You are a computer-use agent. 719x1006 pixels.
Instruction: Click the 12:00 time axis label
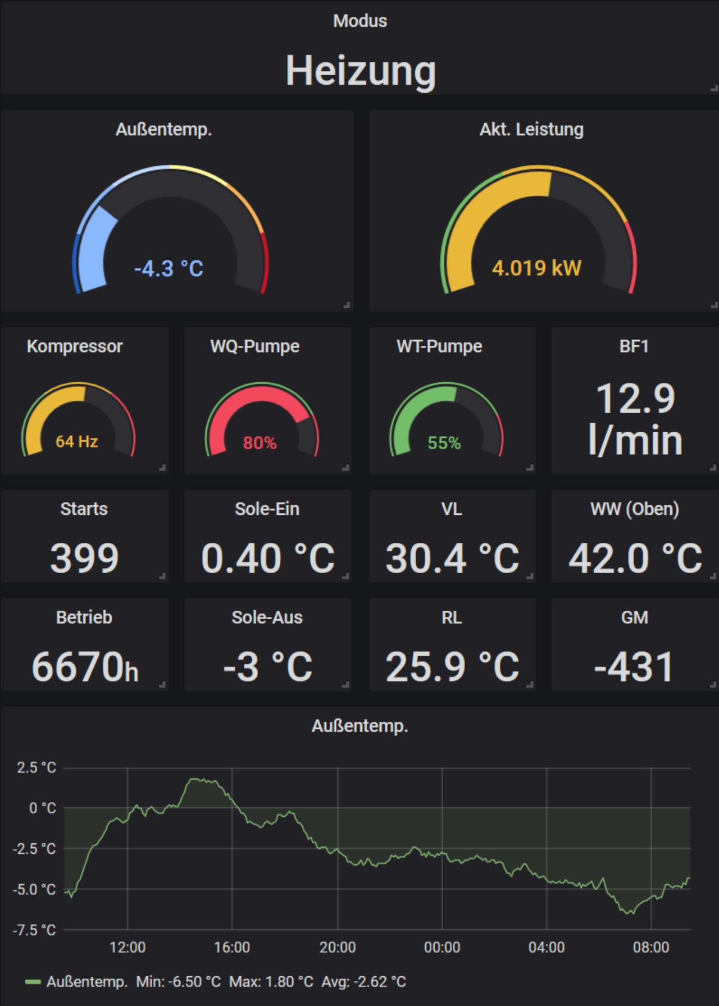coord(128,947)
